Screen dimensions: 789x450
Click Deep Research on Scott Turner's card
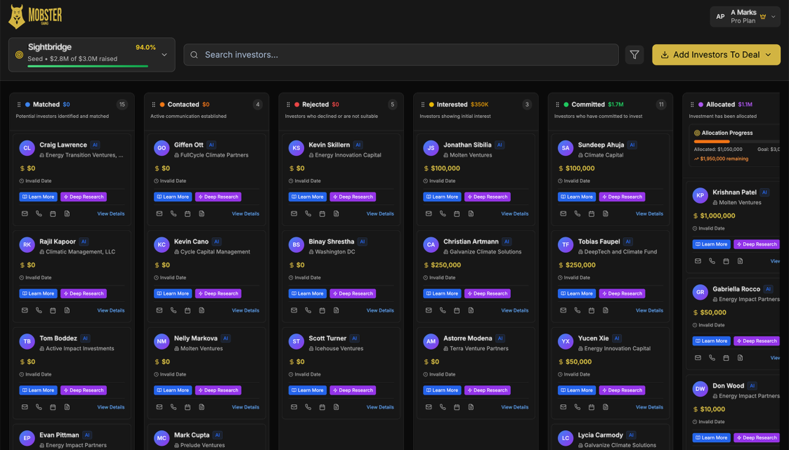pyautogui.click(x=353, y=390)
